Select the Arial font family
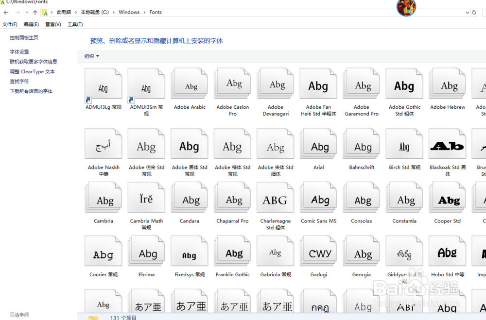The height and width of the screenshot is (320, 486). coord(318,144)
